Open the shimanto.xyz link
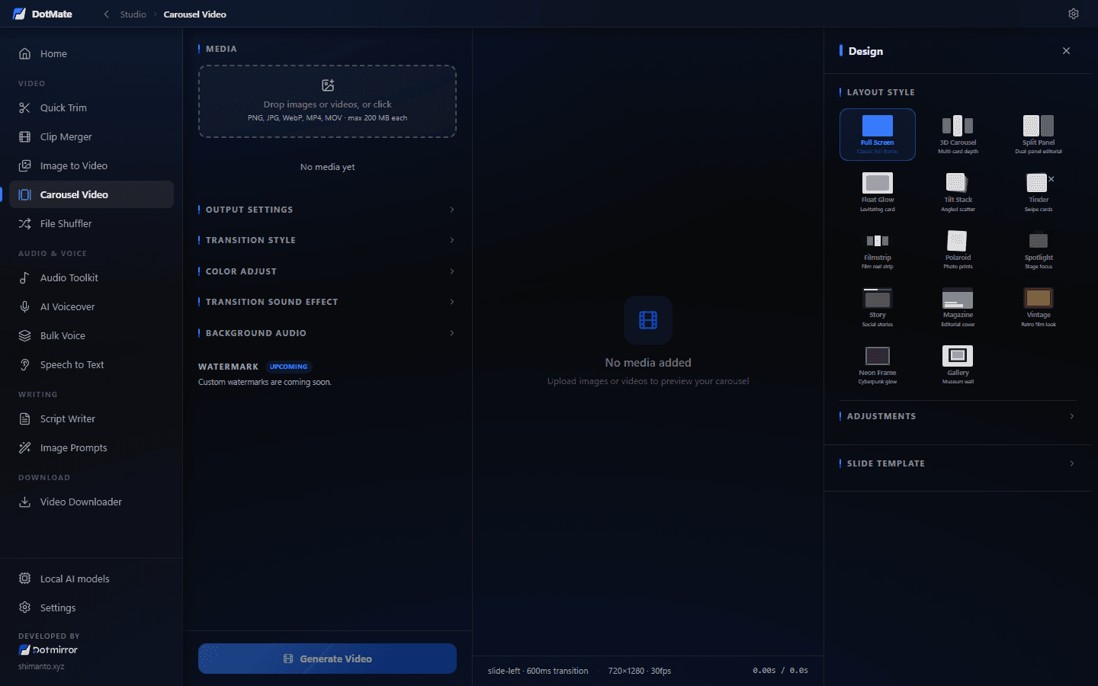 click(41, 666)
